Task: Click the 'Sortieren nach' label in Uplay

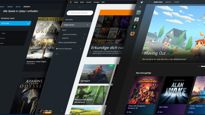Action: [x=8, y=19]
